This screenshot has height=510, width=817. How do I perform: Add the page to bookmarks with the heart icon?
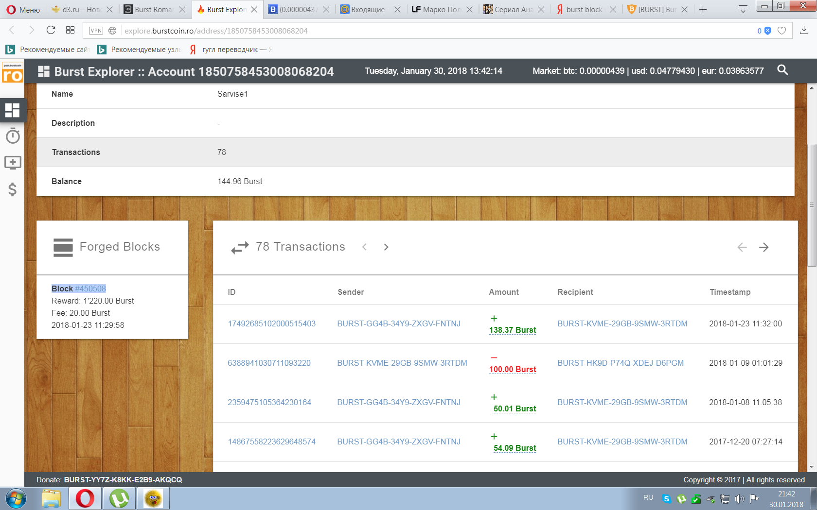coord(781,31)
